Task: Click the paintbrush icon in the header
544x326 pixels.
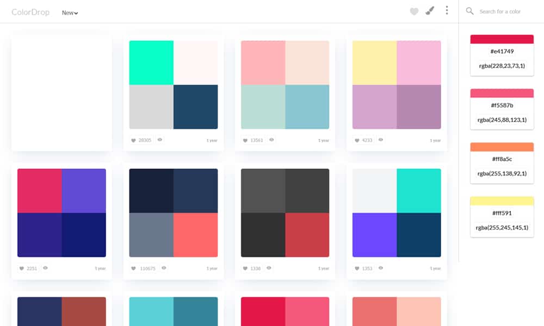Action: (x=429, y=10)
